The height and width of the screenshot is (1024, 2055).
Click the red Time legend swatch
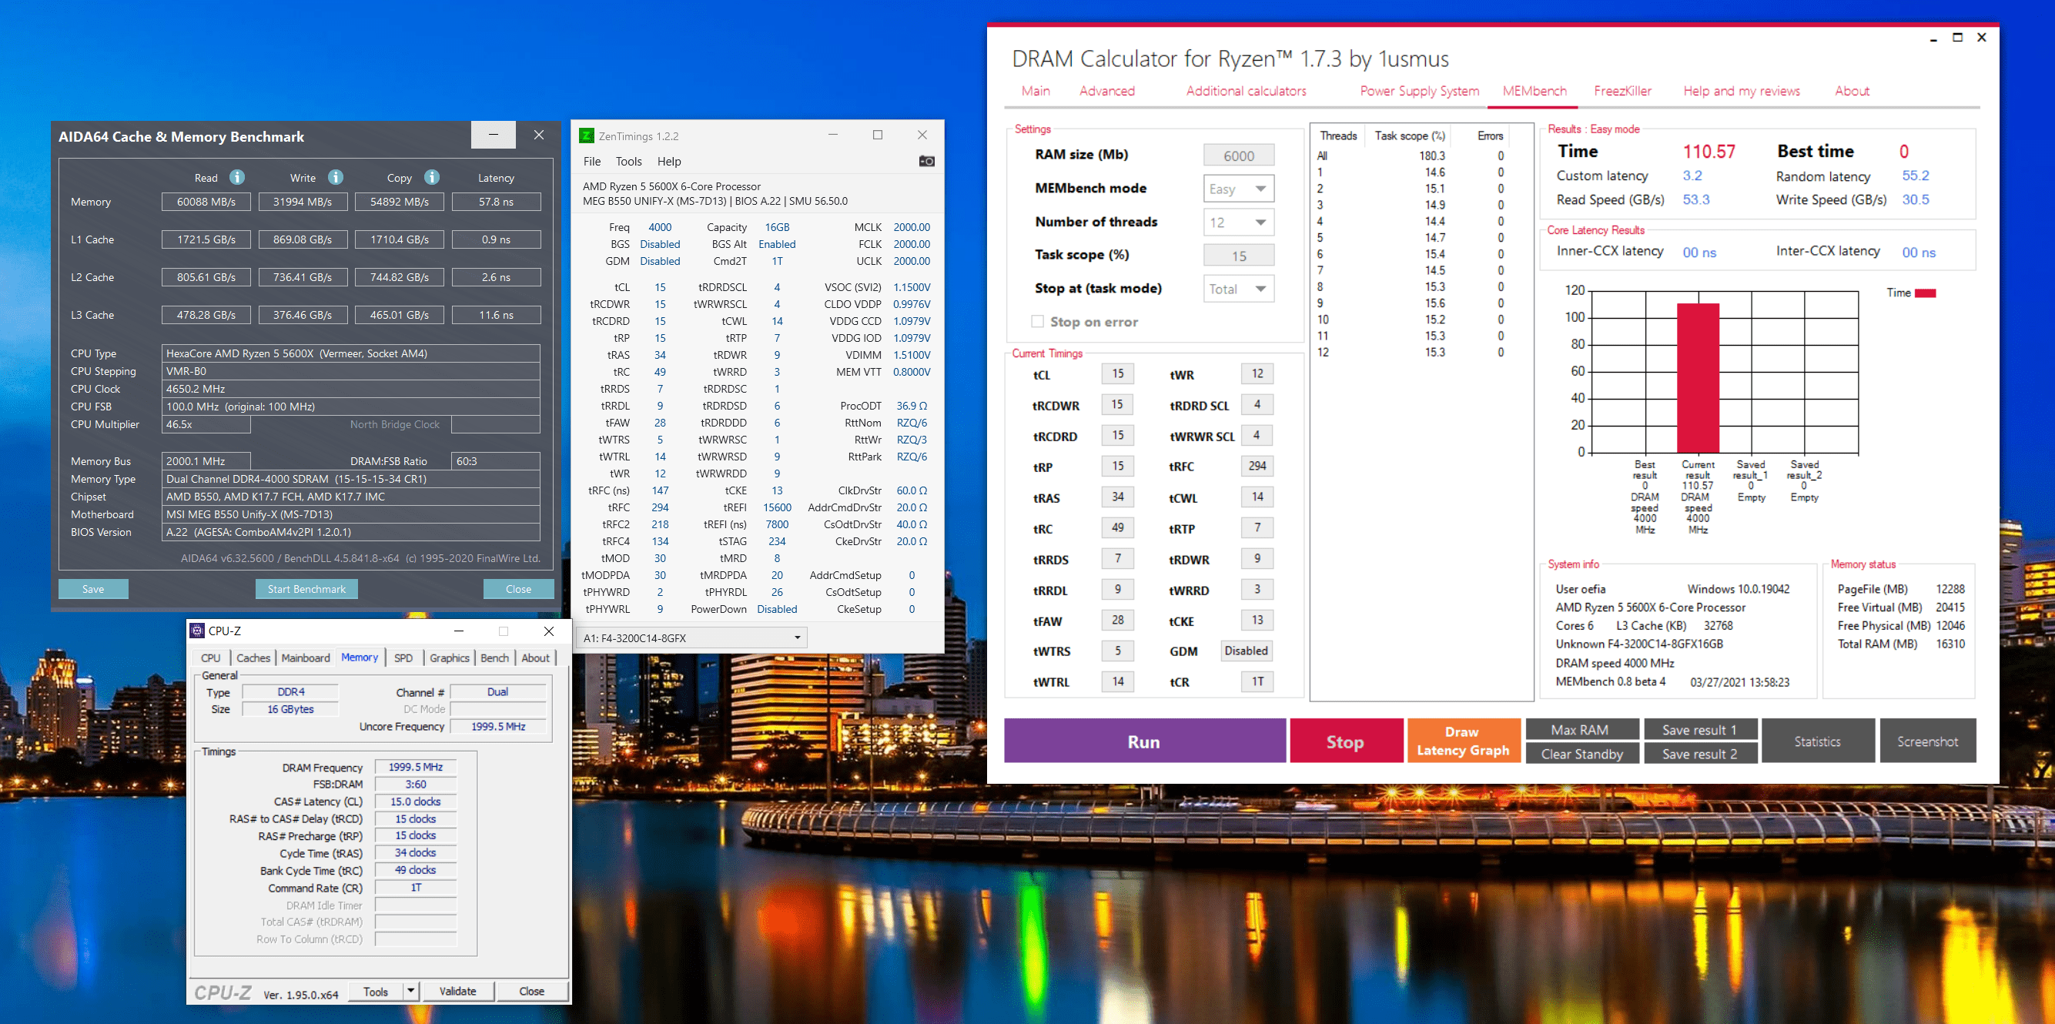[x=1926, y=293]
